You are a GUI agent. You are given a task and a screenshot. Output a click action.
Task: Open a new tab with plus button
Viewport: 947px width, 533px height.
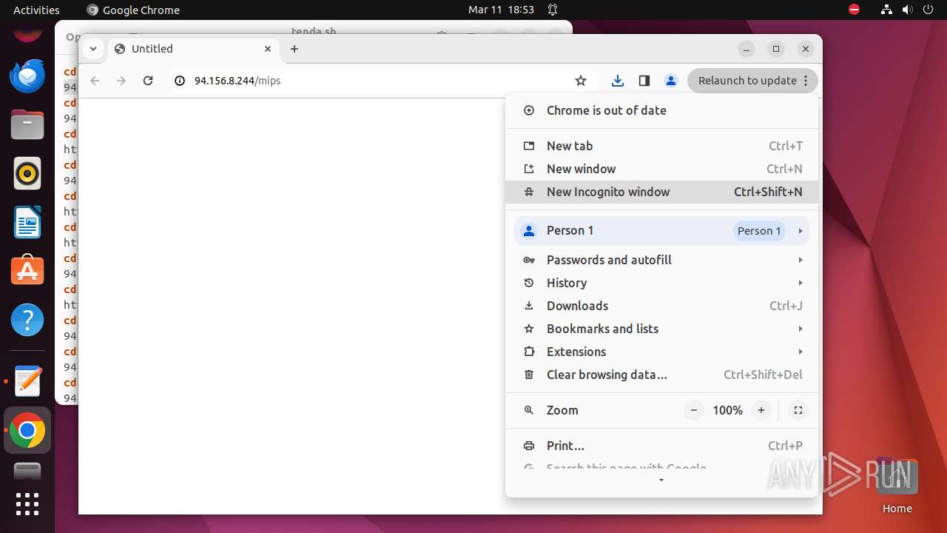(x=294, y=49)
